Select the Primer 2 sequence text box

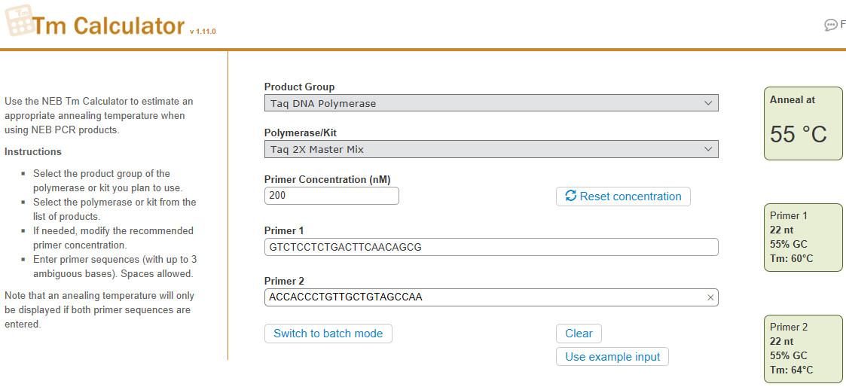(482, 297)
